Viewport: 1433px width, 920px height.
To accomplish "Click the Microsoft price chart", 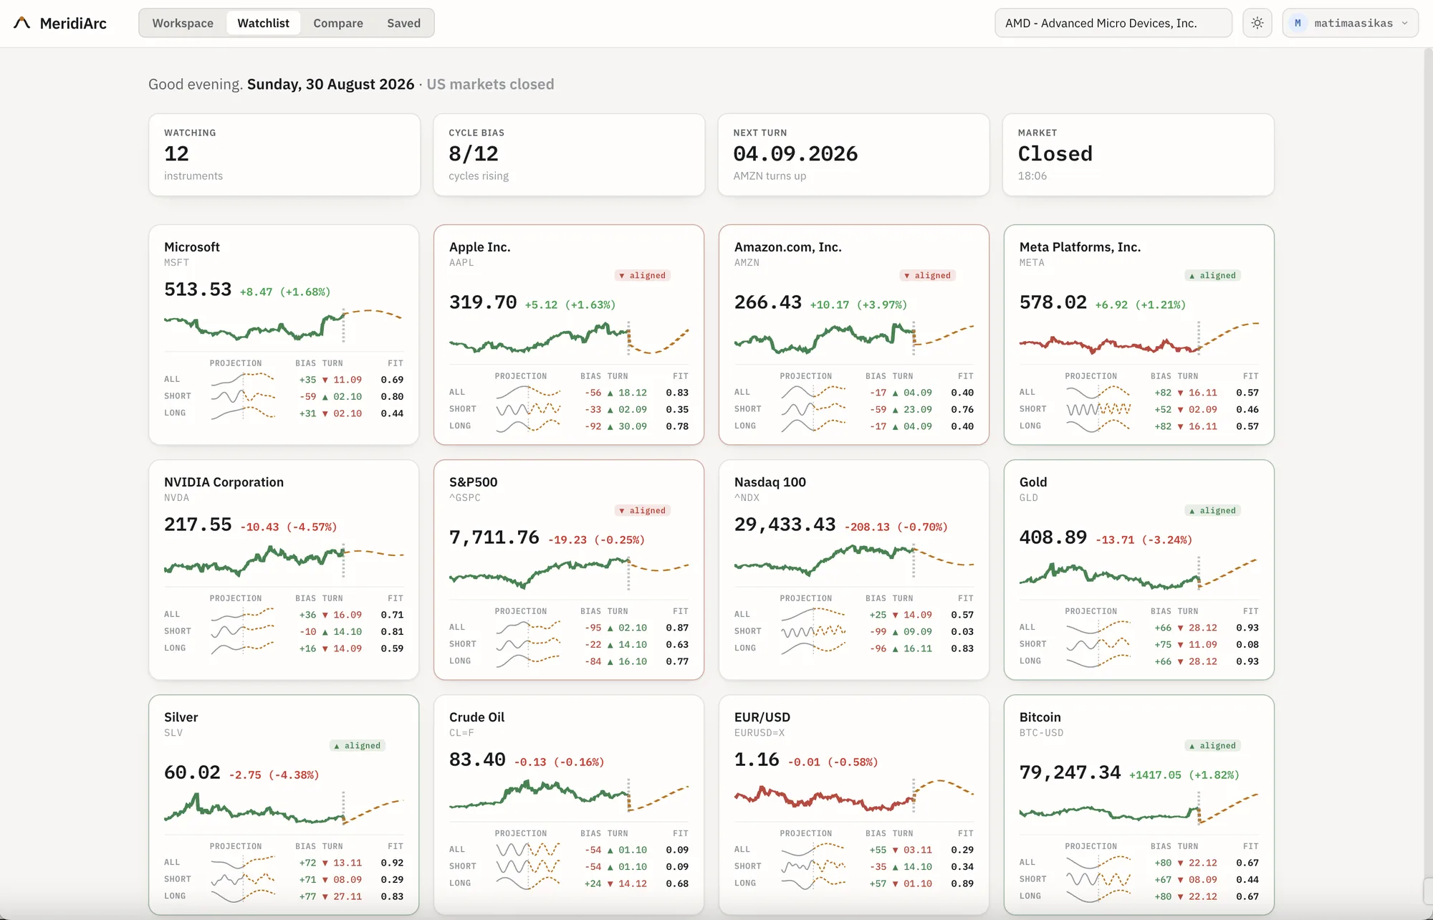I will point(284,326).
